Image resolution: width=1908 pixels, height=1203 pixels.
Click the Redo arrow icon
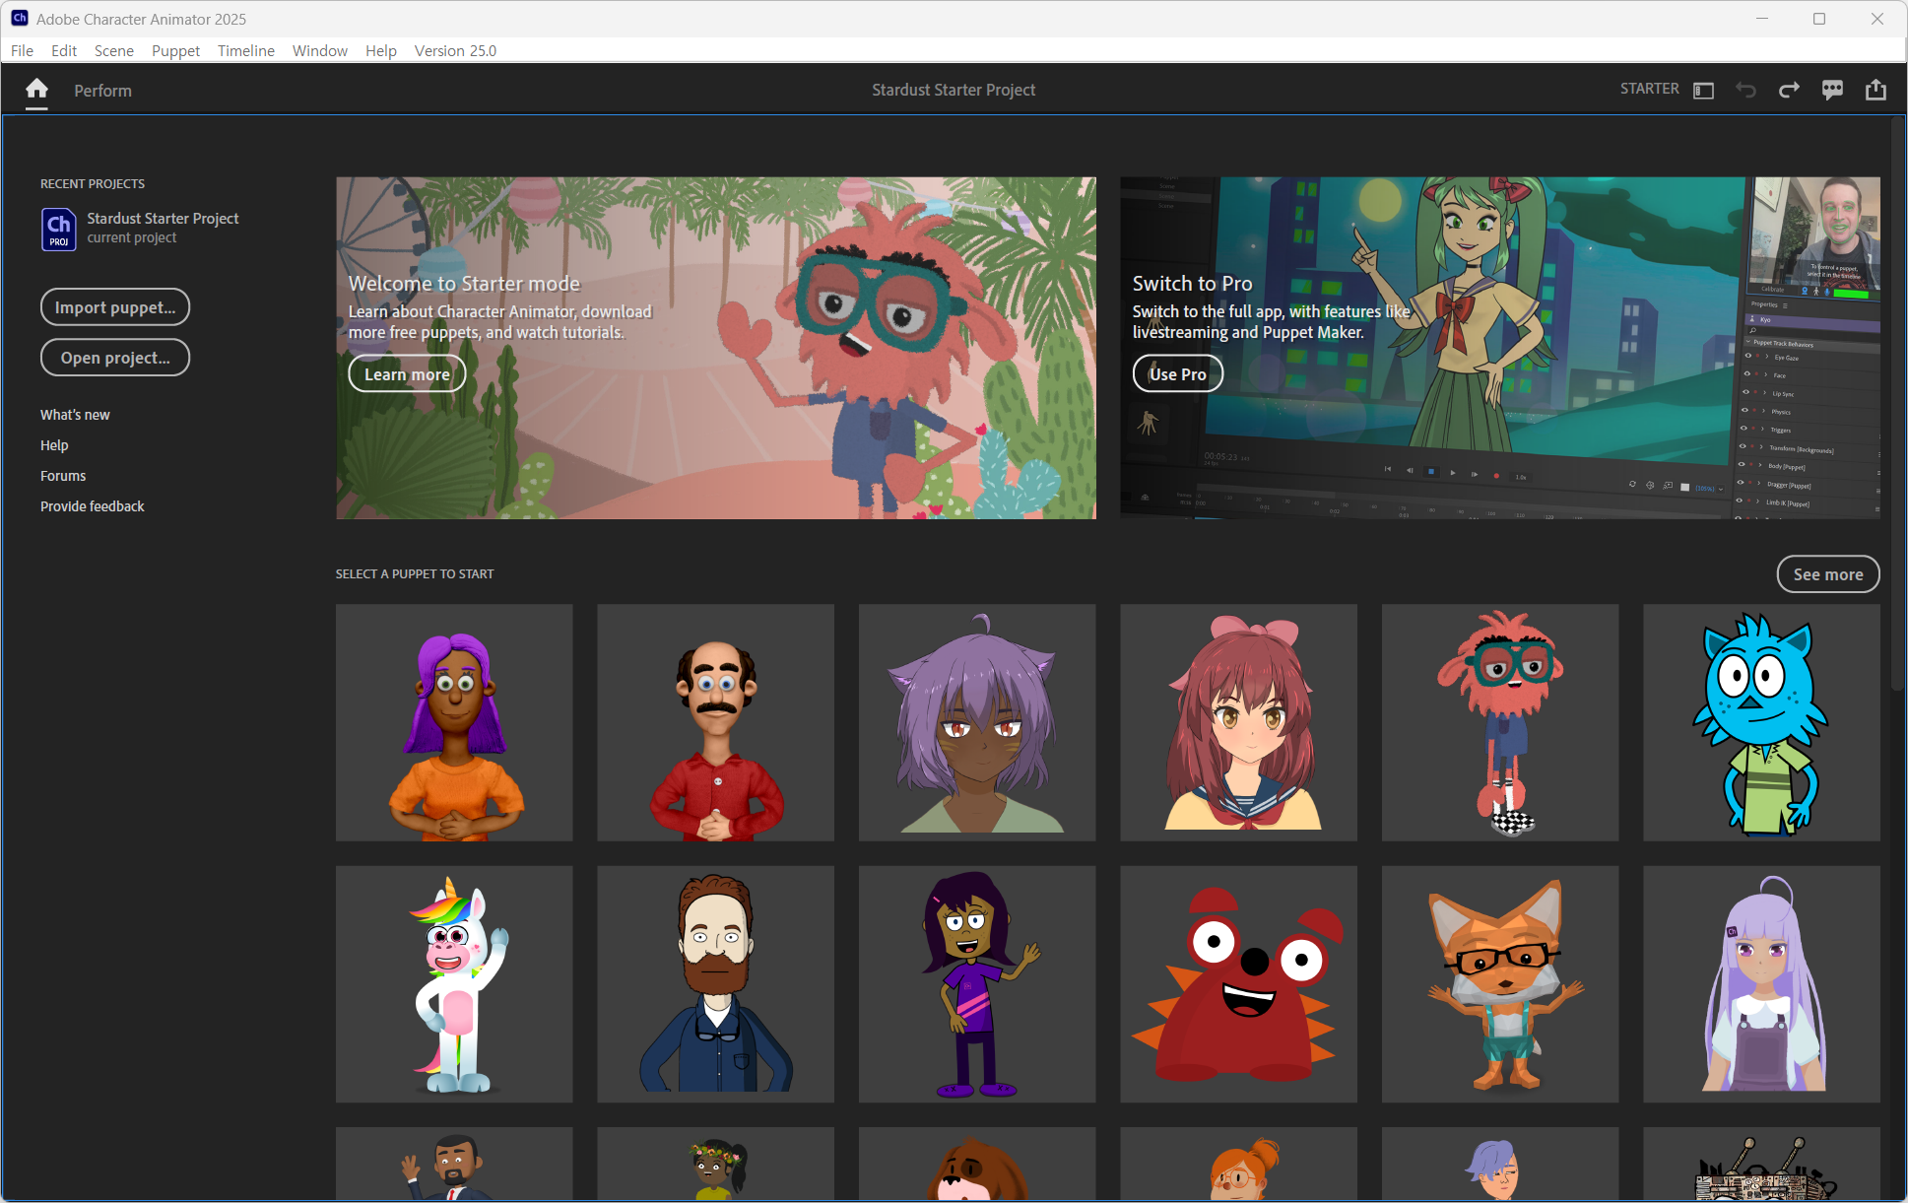click(1789, 90)
